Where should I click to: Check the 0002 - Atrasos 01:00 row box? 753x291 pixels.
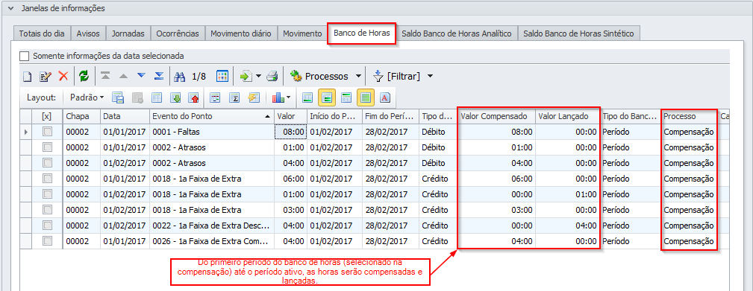(47, 147)
